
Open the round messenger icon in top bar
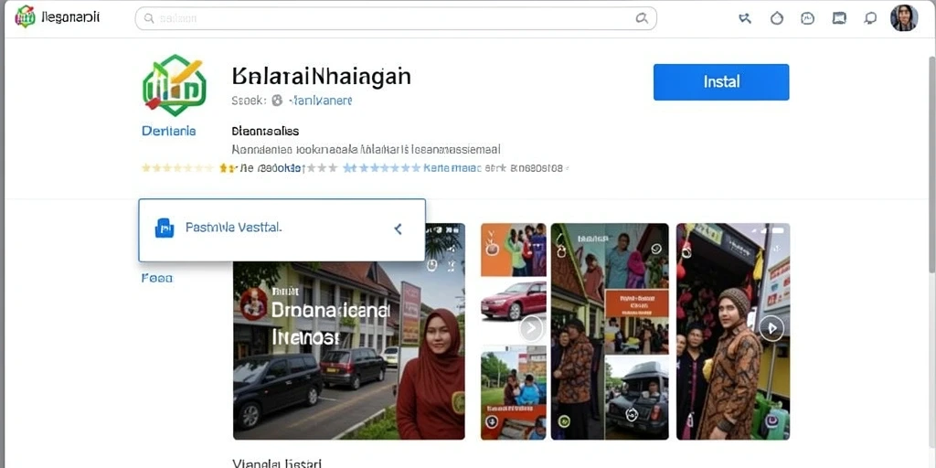808,18
